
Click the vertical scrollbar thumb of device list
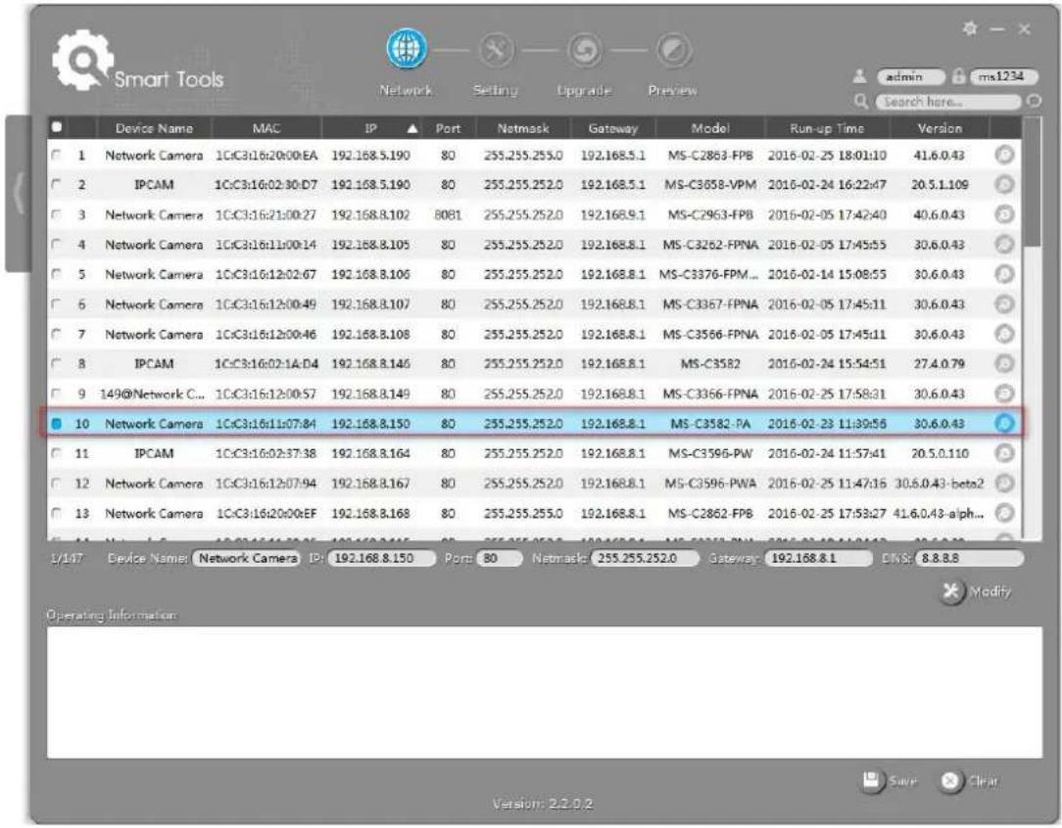tap(1032, 181)
